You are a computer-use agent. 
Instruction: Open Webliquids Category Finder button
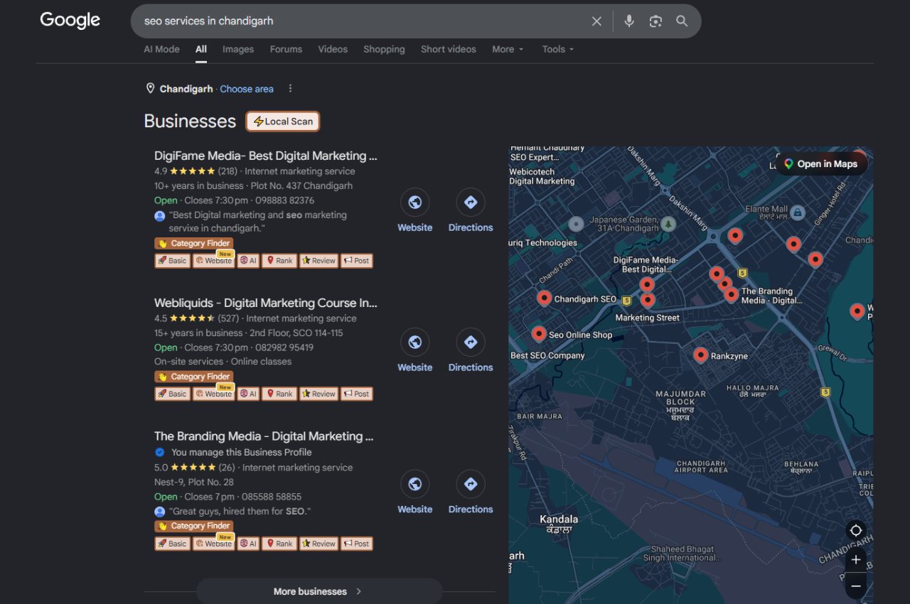tap(193, 377)
